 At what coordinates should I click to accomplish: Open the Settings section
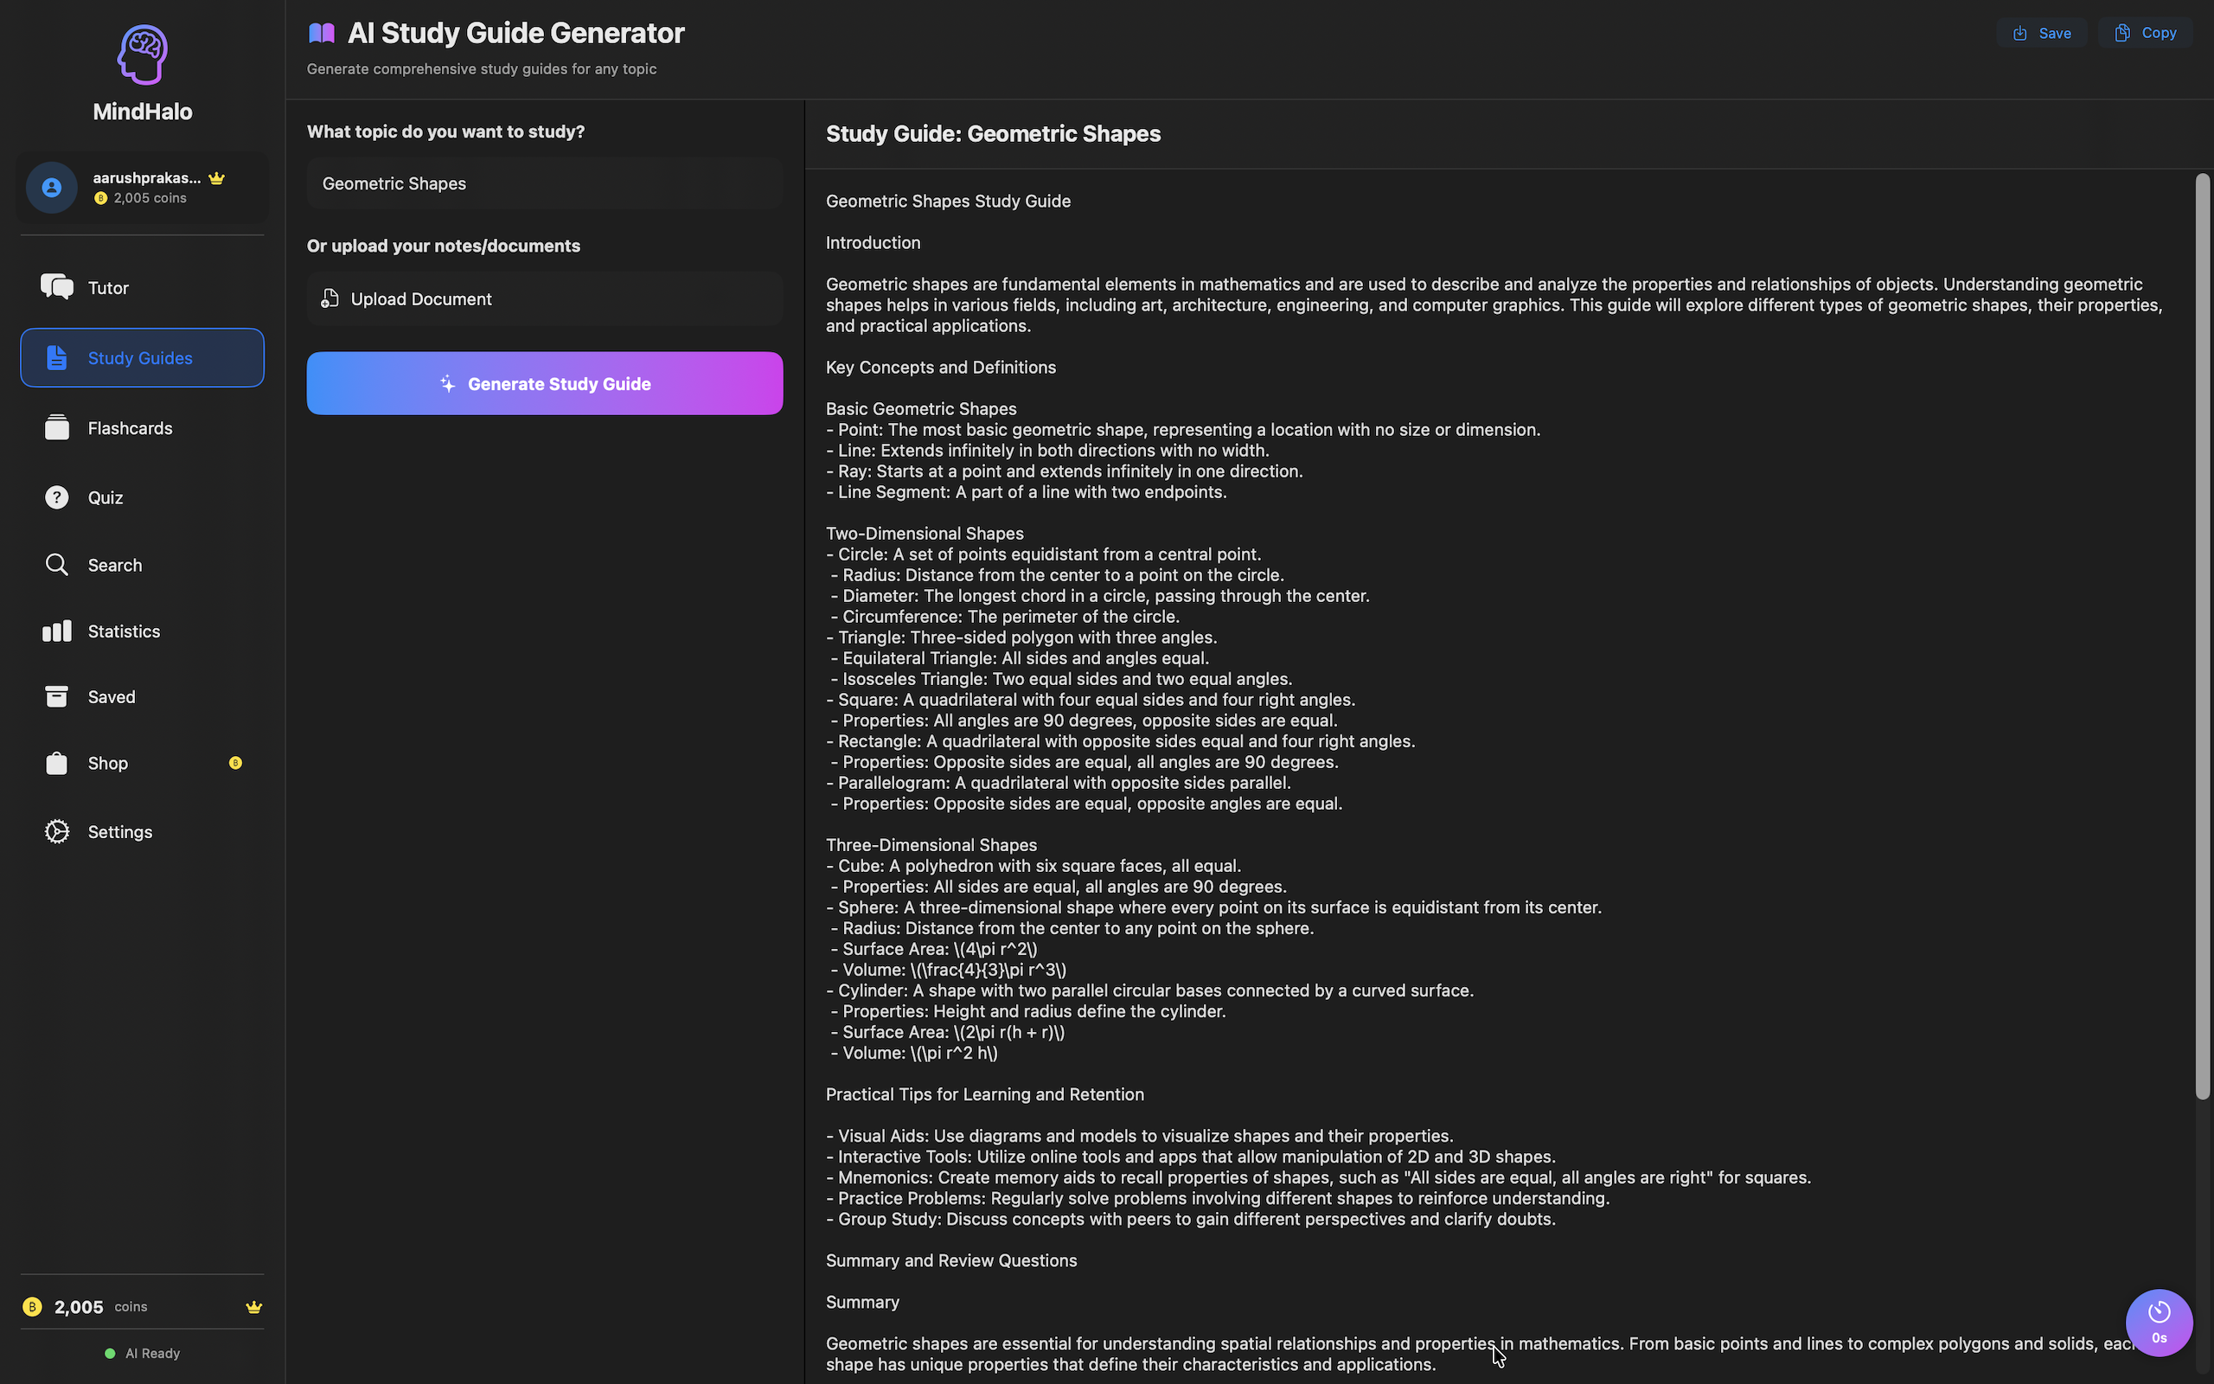120,831
